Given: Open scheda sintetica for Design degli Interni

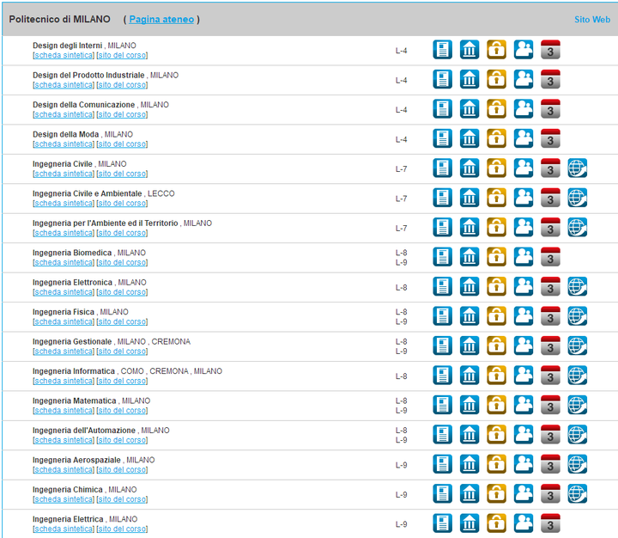Looking at the screenshot, I should point(64,55).
